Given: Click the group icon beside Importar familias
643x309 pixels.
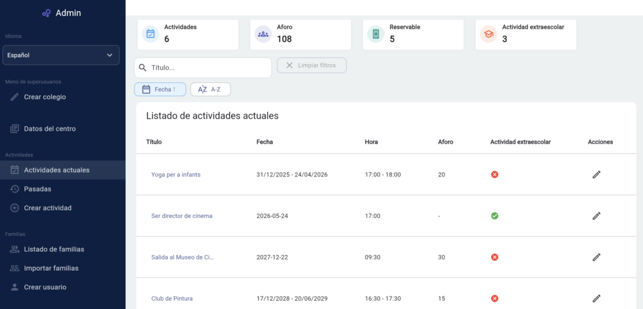Looking at the screenshot, I should click(14, 268).
